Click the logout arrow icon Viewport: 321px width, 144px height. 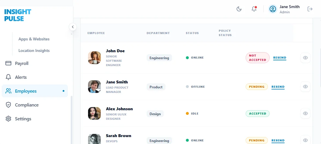coord(310,9)
